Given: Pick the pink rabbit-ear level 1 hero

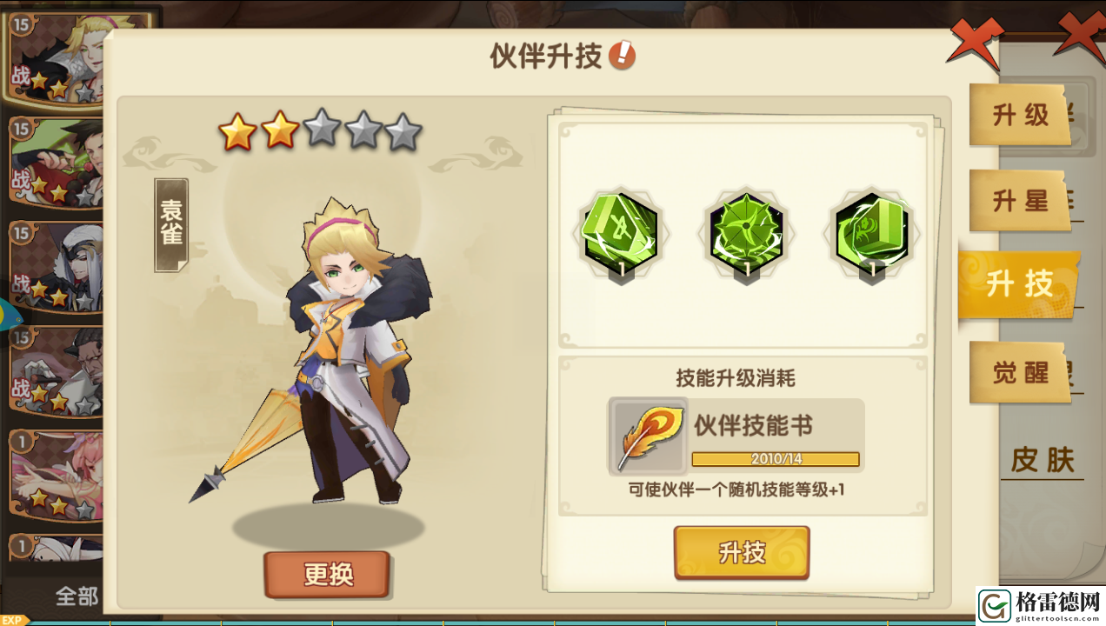Looking at the screenshot, I should click(56, 476).
